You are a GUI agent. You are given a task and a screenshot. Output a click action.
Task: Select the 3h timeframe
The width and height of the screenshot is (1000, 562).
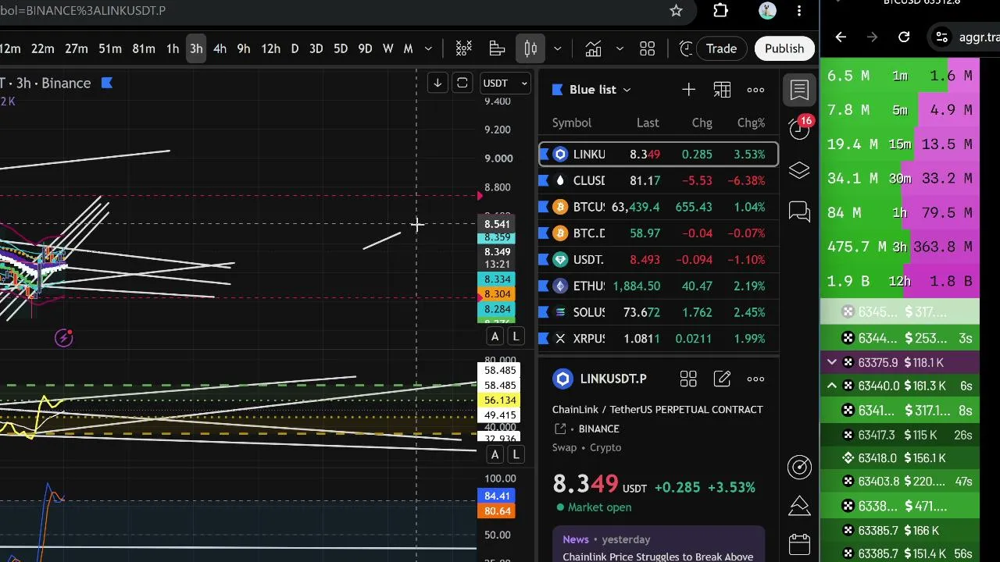pyautogui.click(x=196, y=48)
